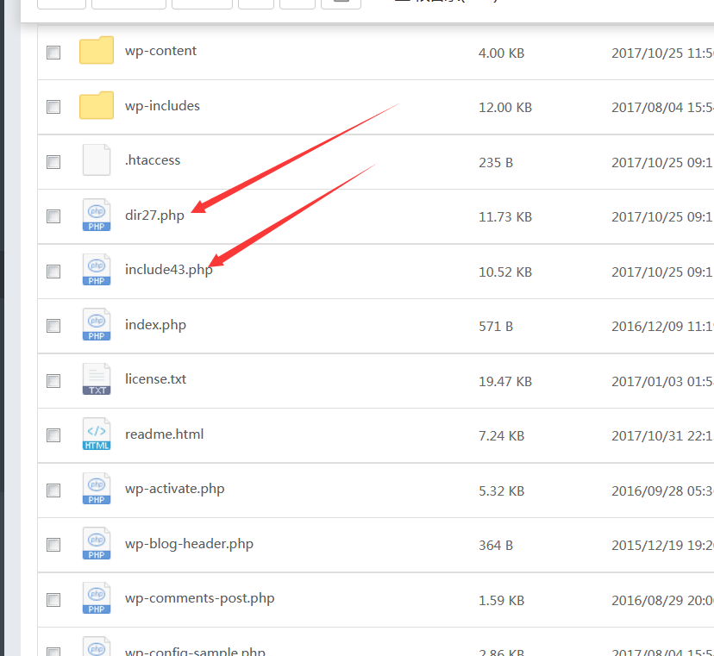The width and height of the screenshot is (714, 656).
Task: Click the PHP icon next to wp-activate.php
Action: pyautogui.click(x=96, y=489)
